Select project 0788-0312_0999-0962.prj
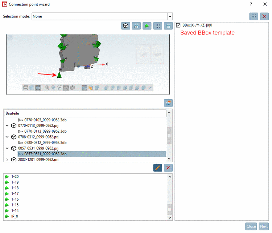Screen dimensions: 272x233 coord(38,137)
